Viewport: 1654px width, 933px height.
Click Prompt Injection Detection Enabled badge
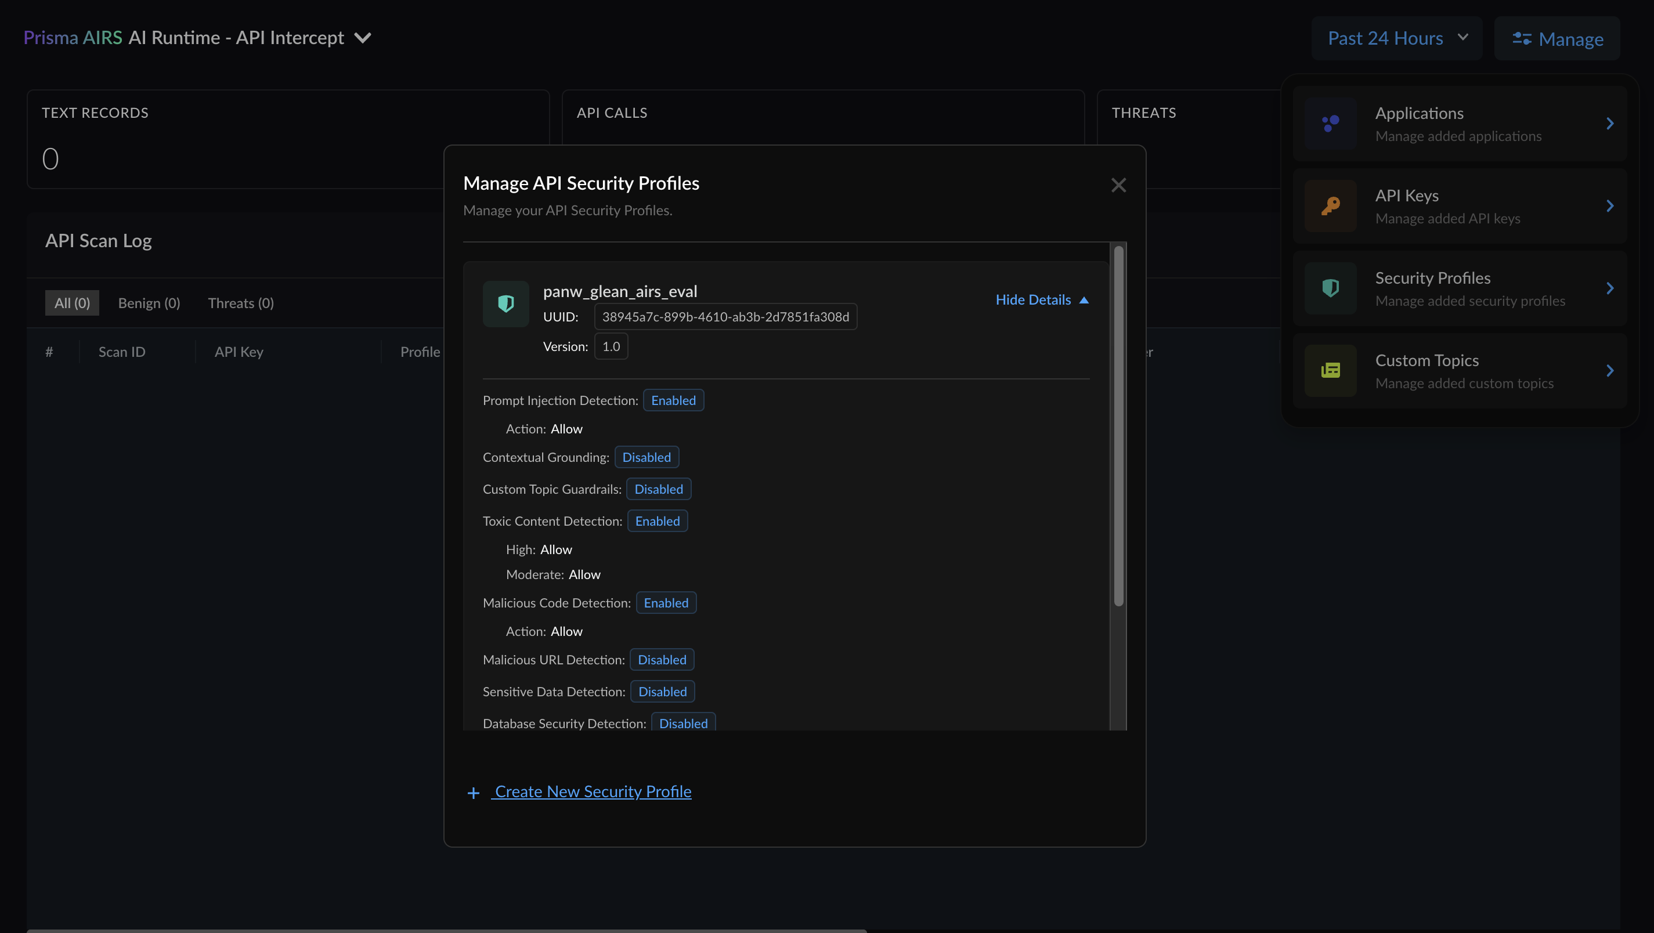pyautogui.click(x=673, y=400)
